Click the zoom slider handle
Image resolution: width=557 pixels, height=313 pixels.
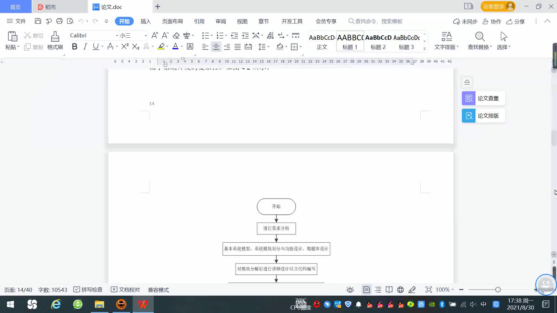click(x=498, y=290)
